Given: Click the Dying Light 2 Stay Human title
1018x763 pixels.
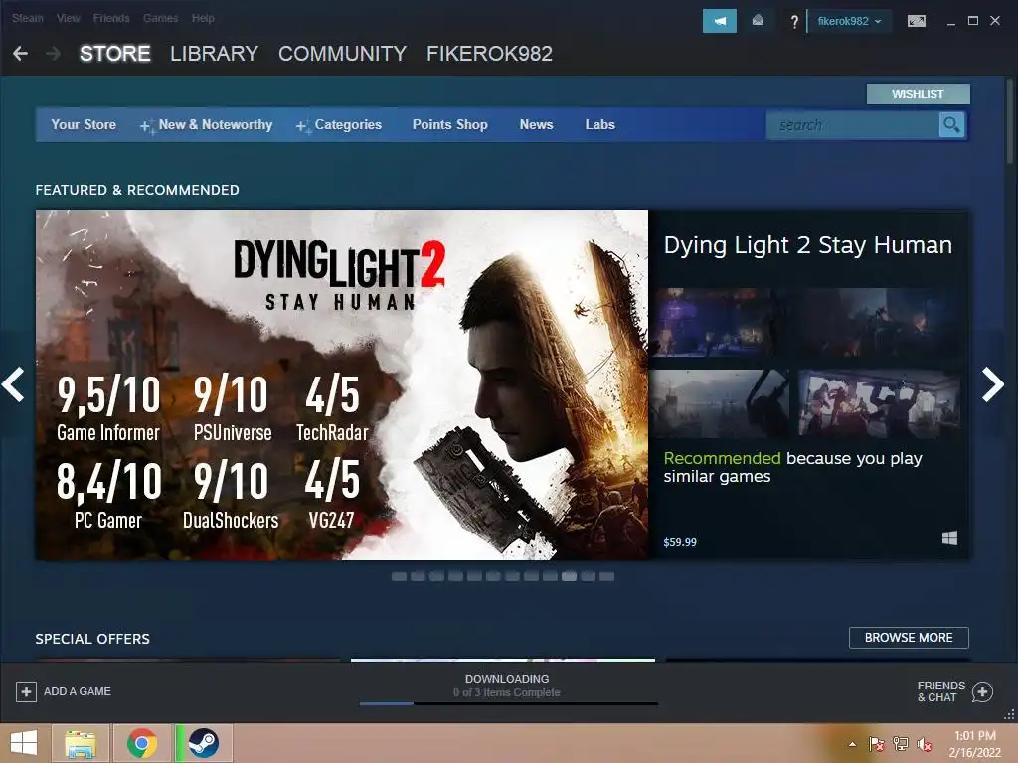Looking at the screenshot, I should [x=807, y=246].
